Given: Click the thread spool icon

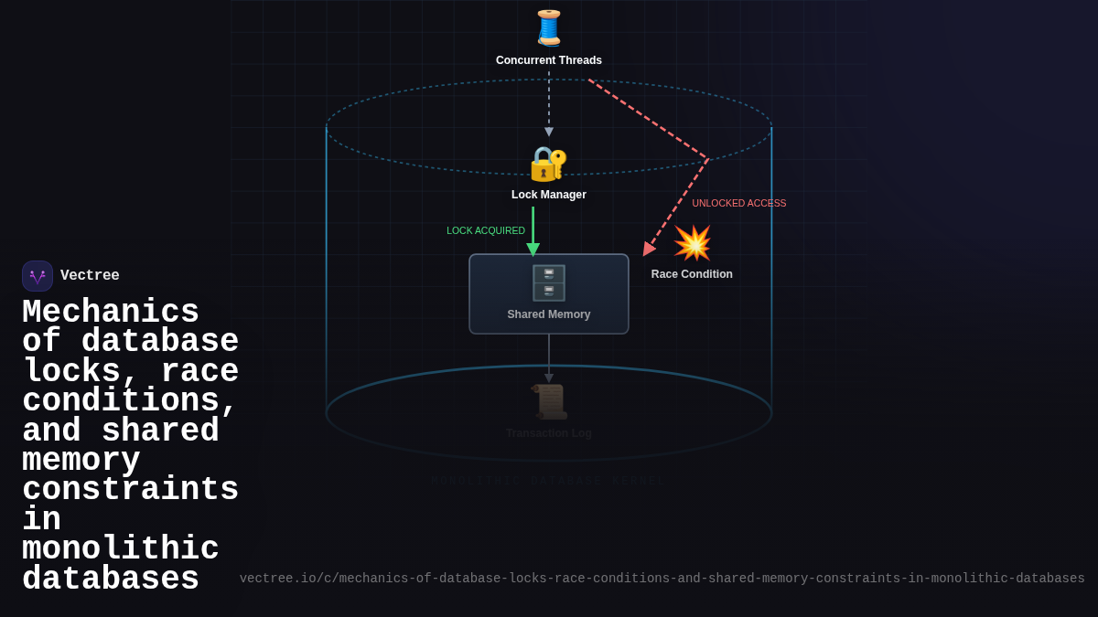Looking at the screenshot, I should pyautogui.click(x=549, y=27).
